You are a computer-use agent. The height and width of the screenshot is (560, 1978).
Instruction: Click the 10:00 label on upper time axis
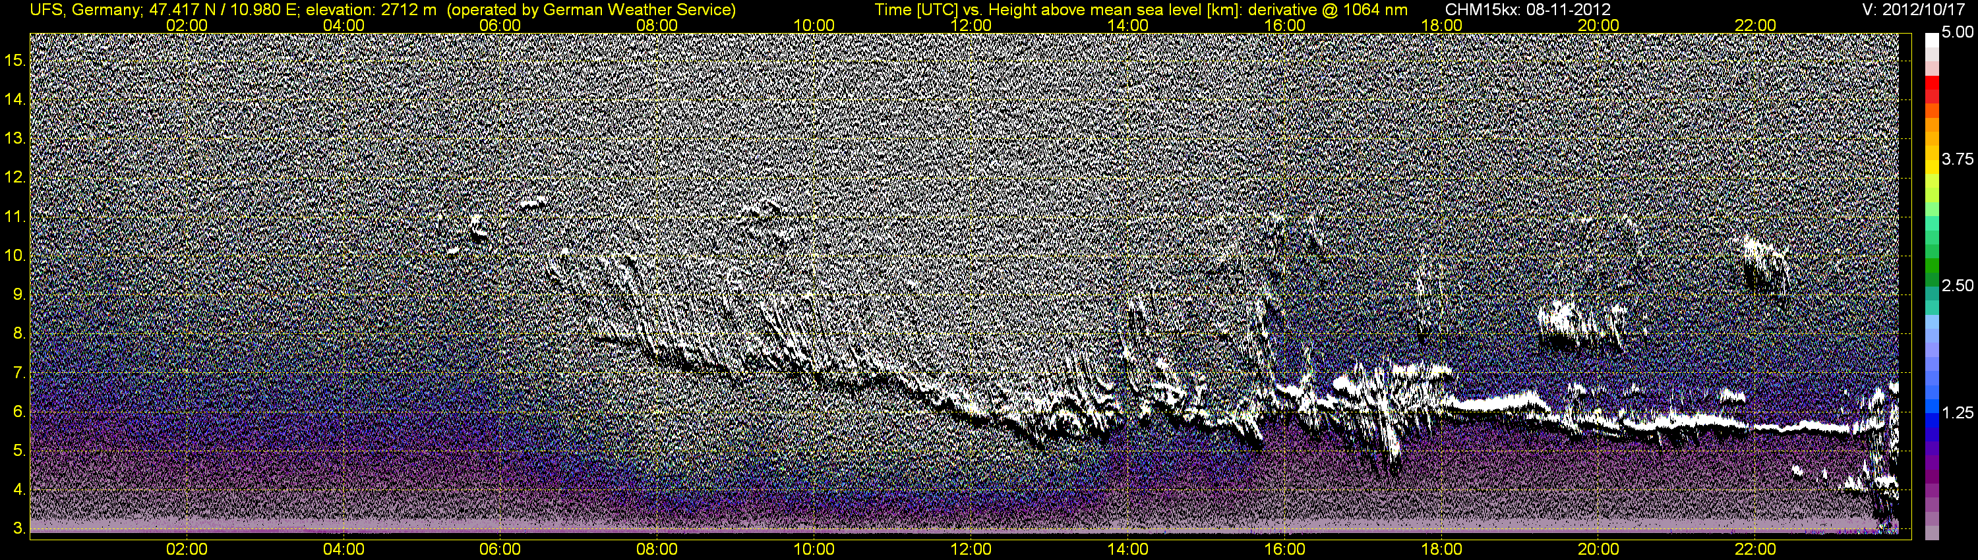[814, 24]
